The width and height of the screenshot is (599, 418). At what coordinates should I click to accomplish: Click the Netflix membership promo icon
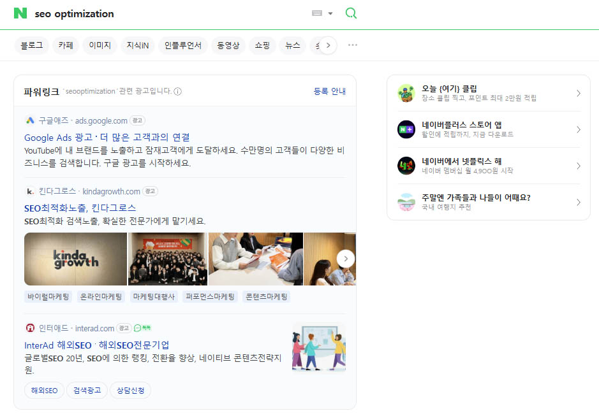(x=406, y=166)
